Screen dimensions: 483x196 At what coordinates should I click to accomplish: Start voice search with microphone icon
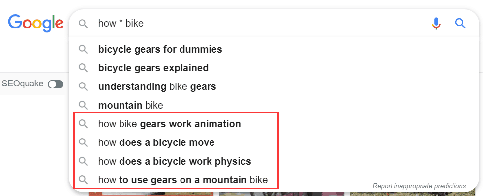[436, 24]
